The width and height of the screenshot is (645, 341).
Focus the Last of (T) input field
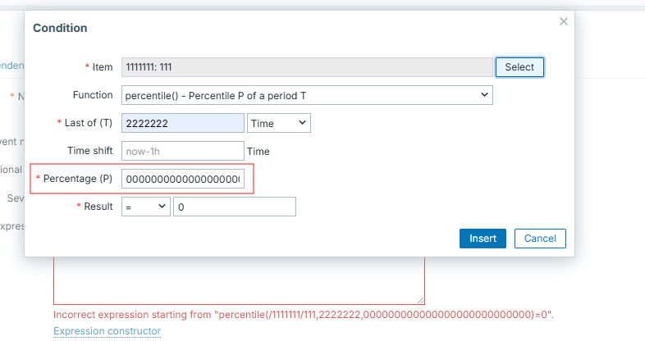click(183, 123)
